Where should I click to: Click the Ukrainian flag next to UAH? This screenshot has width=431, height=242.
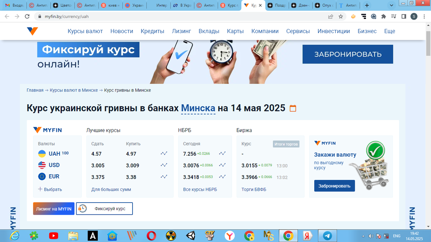click(x=42, y=153)
